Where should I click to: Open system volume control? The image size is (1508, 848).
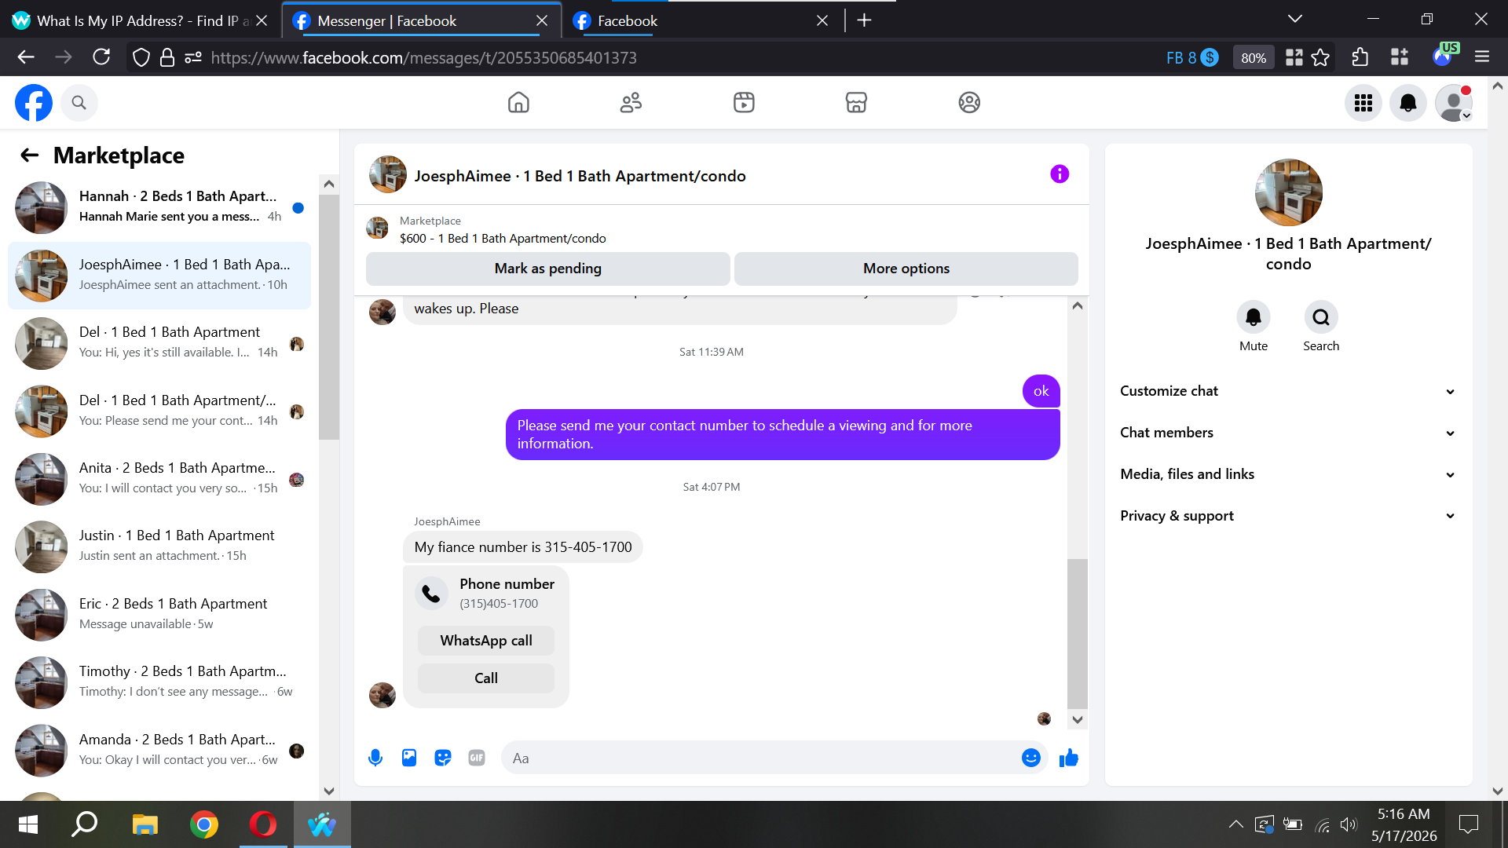pyautogui.click(x=1349, y=824)
